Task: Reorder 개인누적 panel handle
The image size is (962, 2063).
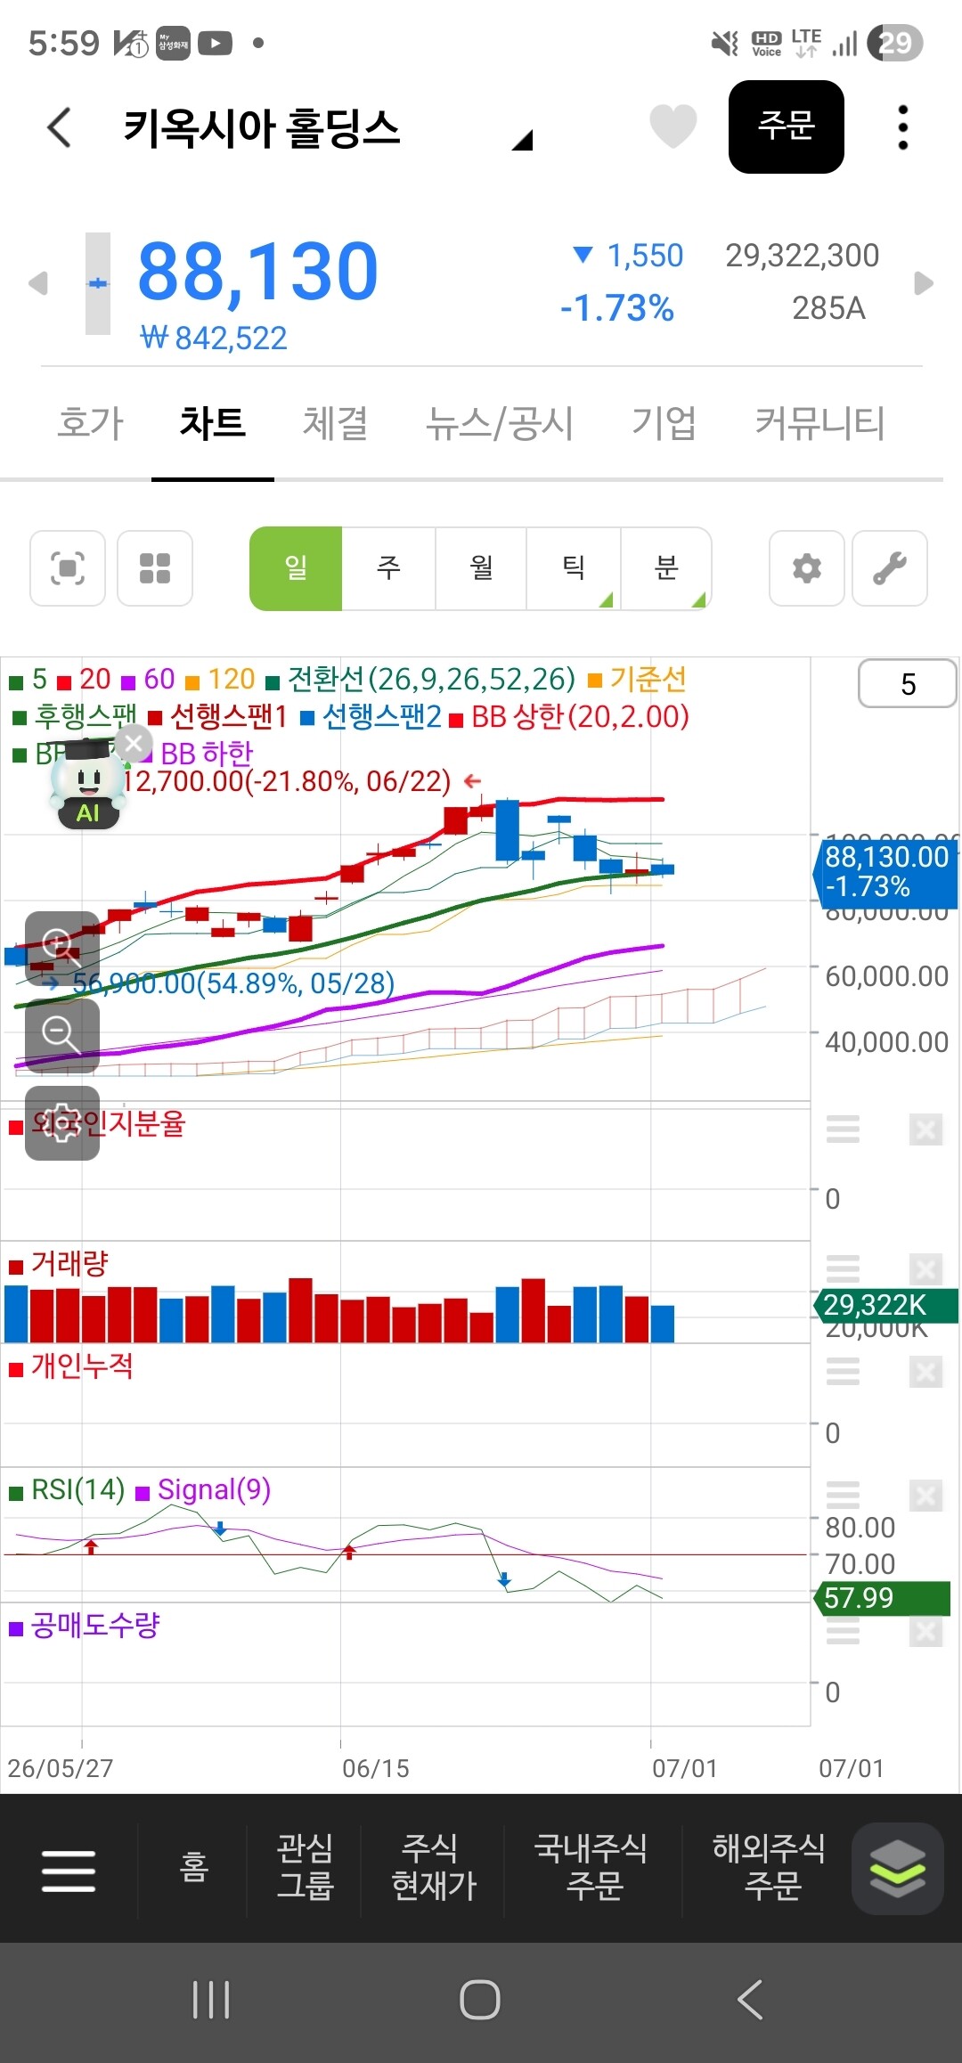Action: pos(843,1371)
